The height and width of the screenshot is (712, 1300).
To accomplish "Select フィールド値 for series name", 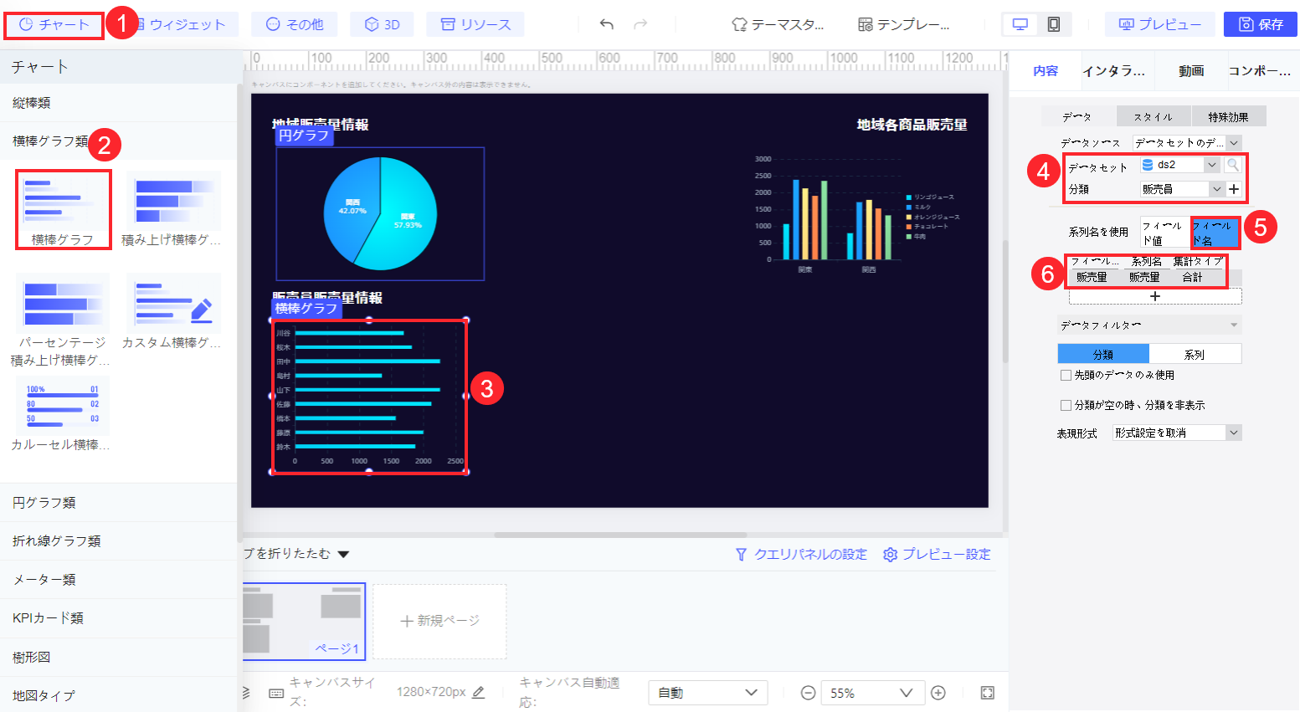I will (1164, 233).
